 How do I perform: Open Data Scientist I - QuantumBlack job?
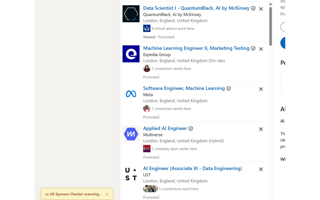(196, 8)
